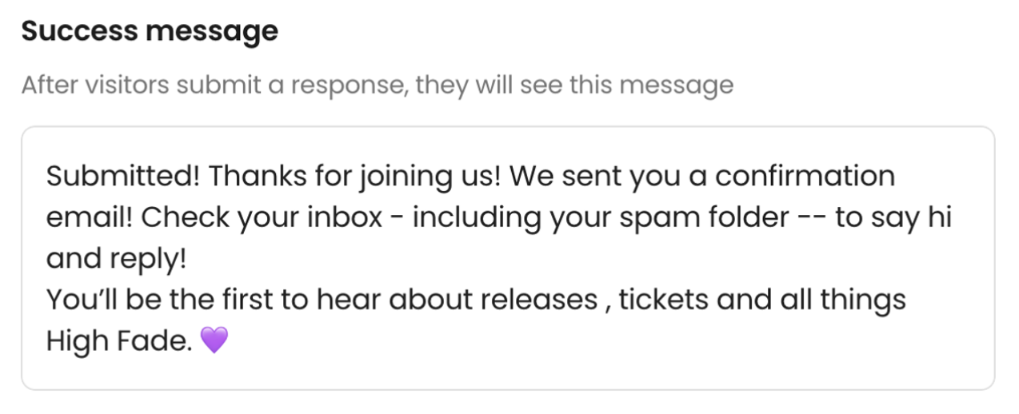Image resolution: width=1019 pixels, height=414 pixels.
Task: Click the word 'releases' in the message
Action: click(x=538, y=301)
